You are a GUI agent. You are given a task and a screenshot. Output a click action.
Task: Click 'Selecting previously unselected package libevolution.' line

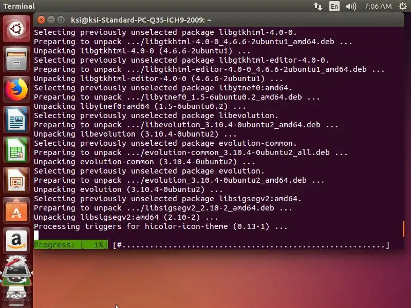point(156,115)
